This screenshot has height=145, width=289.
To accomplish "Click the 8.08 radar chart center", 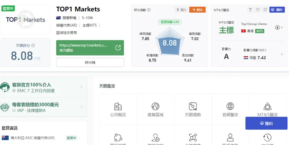I will [170, 43].
